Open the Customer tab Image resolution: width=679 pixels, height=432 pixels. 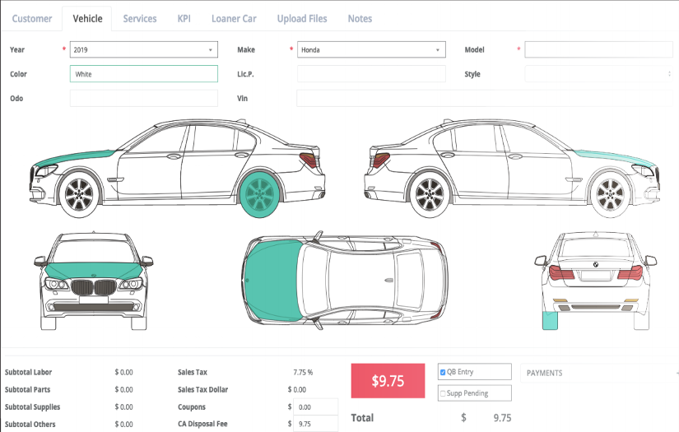click(31, 19)
